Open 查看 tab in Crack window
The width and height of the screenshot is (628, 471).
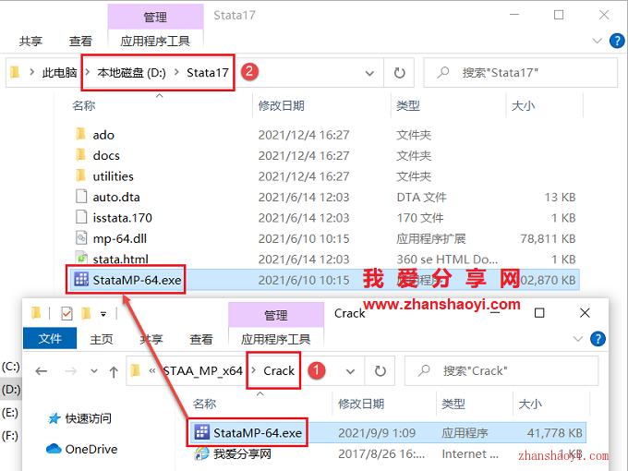201,339
